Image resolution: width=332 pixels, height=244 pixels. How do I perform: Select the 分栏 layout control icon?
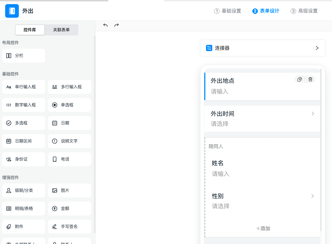pos(9,56)
